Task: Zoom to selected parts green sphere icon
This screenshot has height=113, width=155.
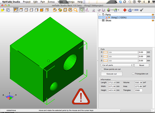Action: pos(60,10)
